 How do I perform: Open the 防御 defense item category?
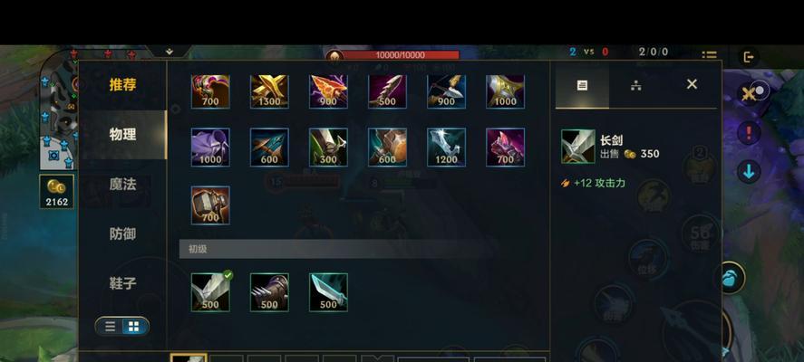click(122, 234)
